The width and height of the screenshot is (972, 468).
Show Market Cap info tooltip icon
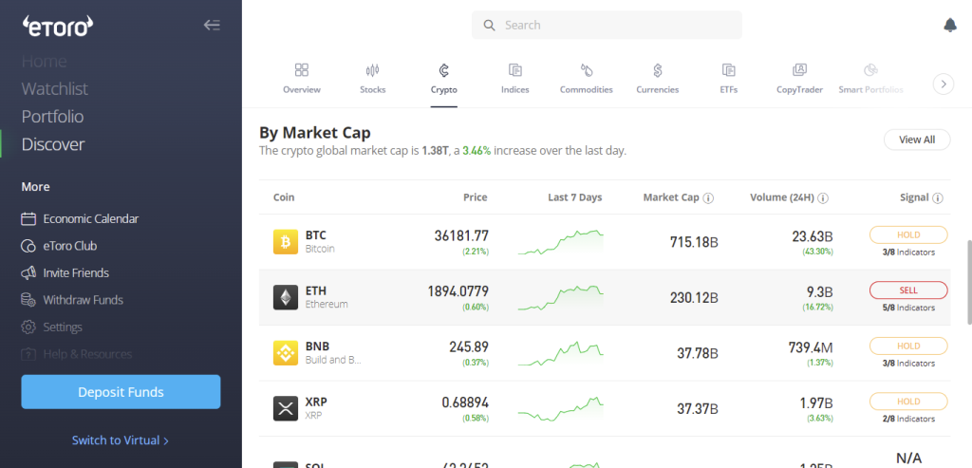tap(708, 197)
